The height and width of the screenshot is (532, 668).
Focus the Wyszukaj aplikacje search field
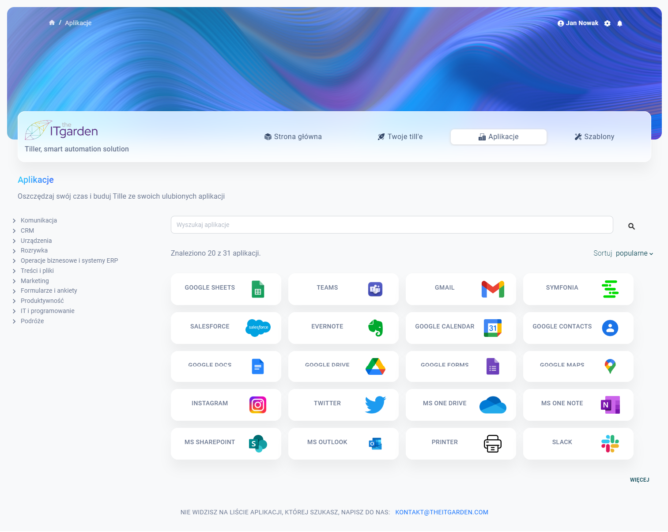coord(392,225)
